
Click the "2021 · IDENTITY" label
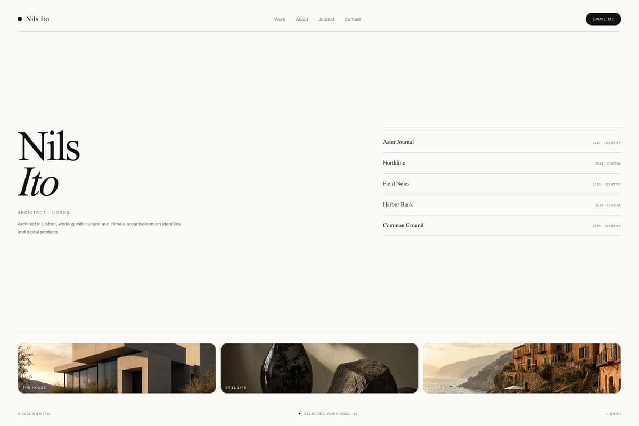[x=607, y=143]
